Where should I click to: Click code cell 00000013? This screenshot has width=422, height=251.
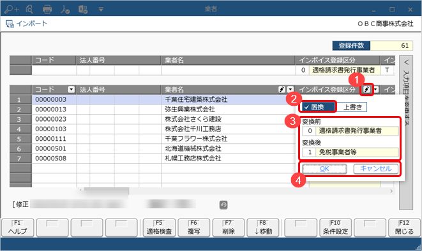coord(54,110)
